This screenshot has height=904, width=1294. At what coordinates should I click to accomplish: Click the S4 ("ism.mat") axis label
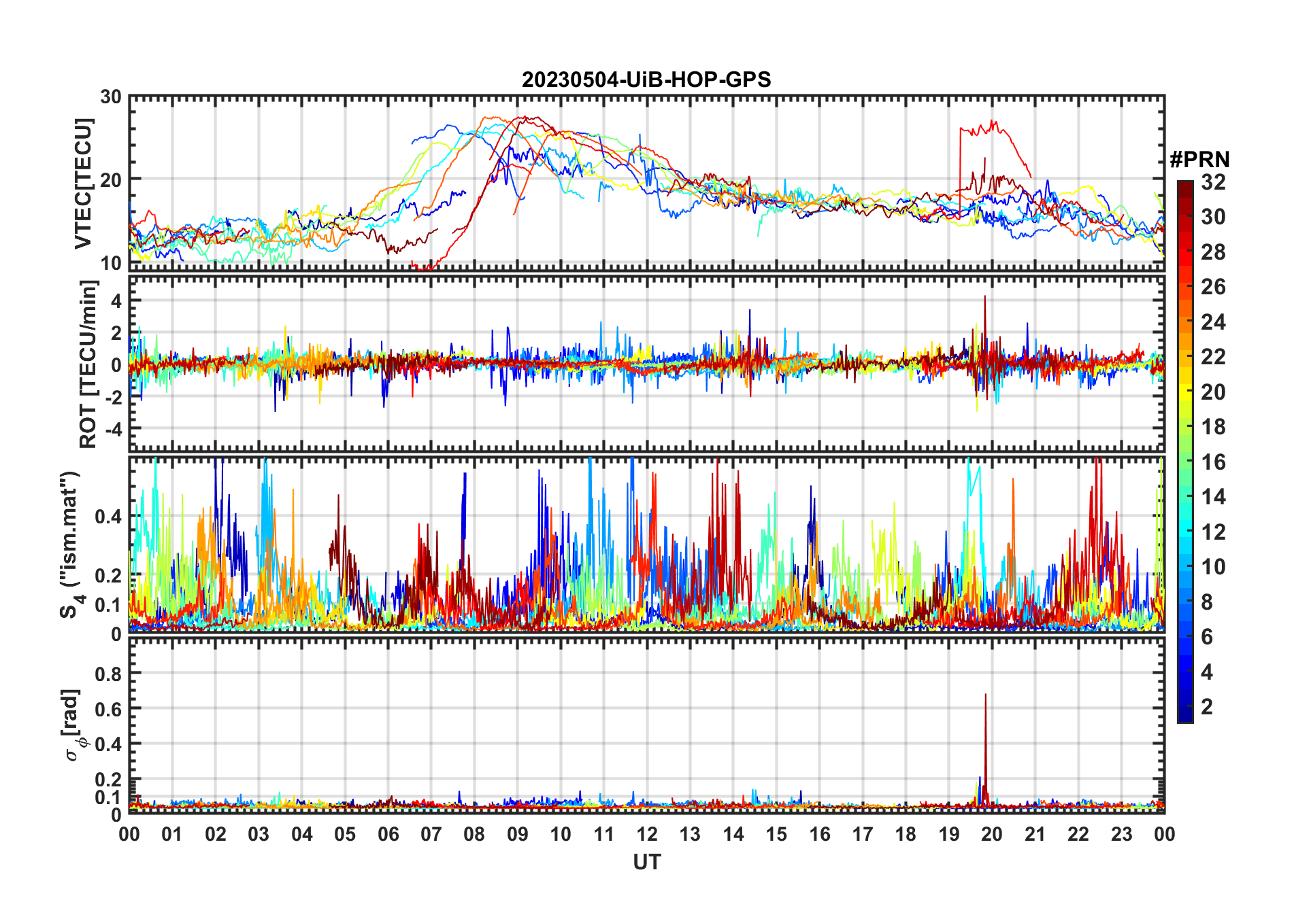point(71,544)
